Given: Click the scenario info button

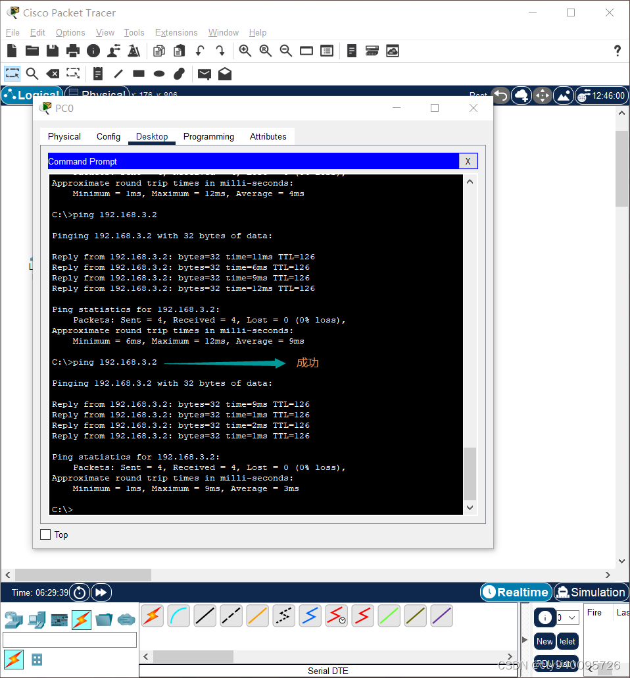Looking at the screenshot, I should pyautogui.click(x=545, y=617).
